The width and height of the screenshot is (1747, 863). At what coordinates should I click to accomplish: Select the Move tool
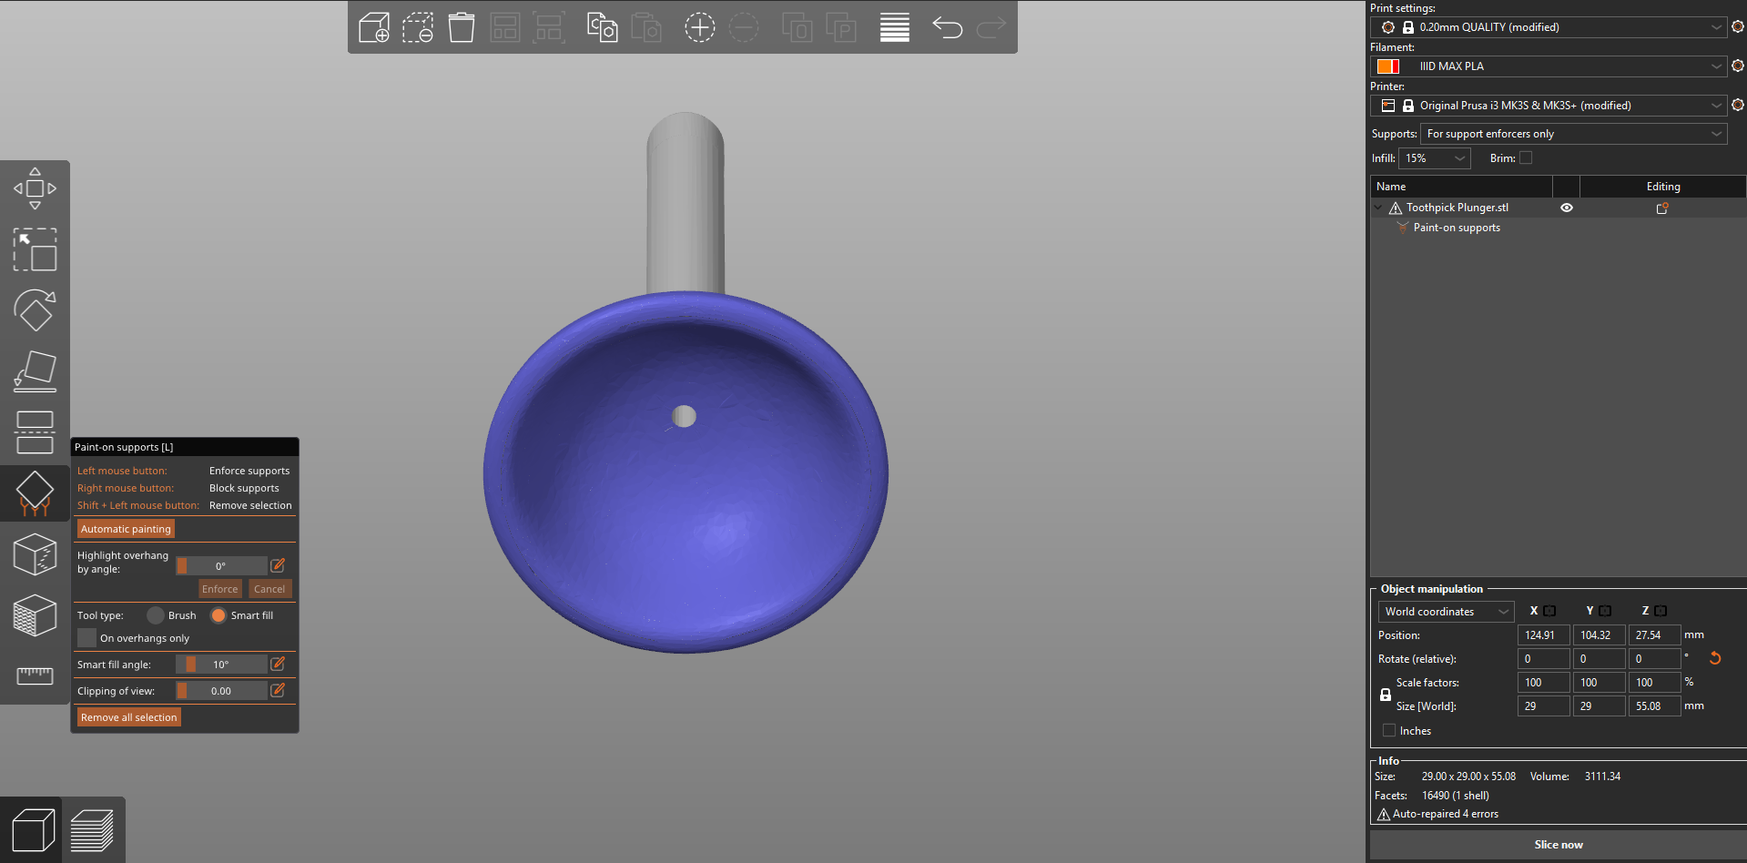click(x=35, y=188)
